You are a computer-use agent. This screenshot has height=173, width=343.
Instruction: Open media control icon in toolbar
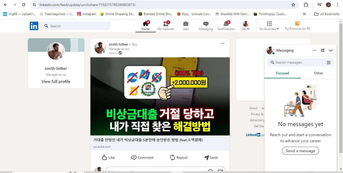[x=319, y=5]
